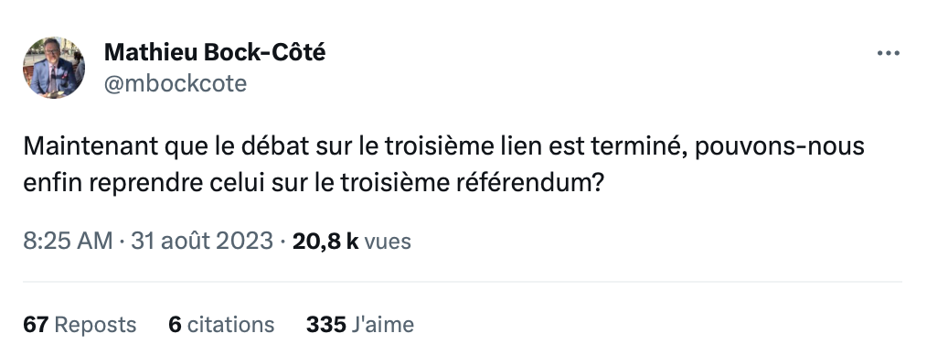Open the three-dot more options menu
The image size is (927, 355).
[888, 53]
